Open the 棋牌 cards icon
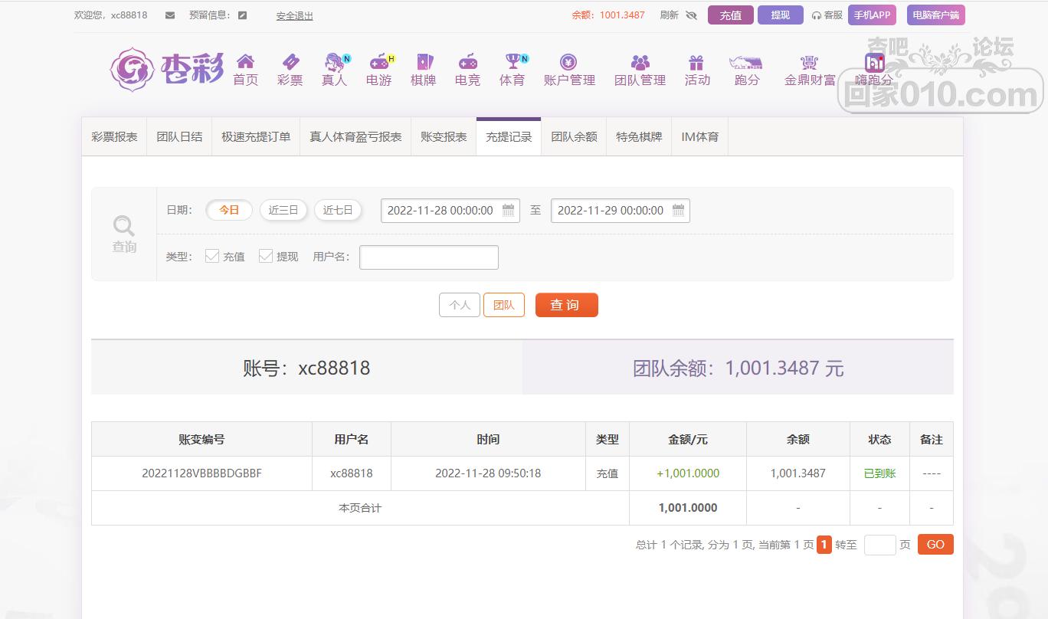 (423, 63)
